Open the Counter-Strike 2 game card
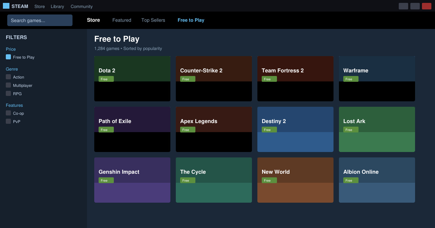Viewport: 435px width, 228px height. pos(214,79)
